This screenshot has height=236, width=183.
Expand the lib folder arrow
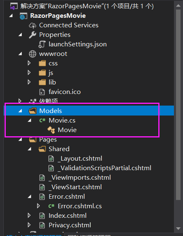pyautogui.click(x=29, y=82)
